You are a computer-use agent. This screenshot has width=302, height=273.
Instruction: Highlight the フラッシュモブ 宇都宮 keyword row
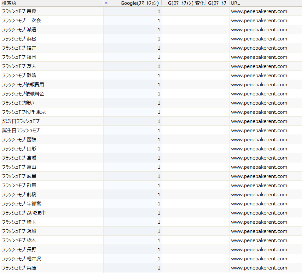[x=21, y=204]
